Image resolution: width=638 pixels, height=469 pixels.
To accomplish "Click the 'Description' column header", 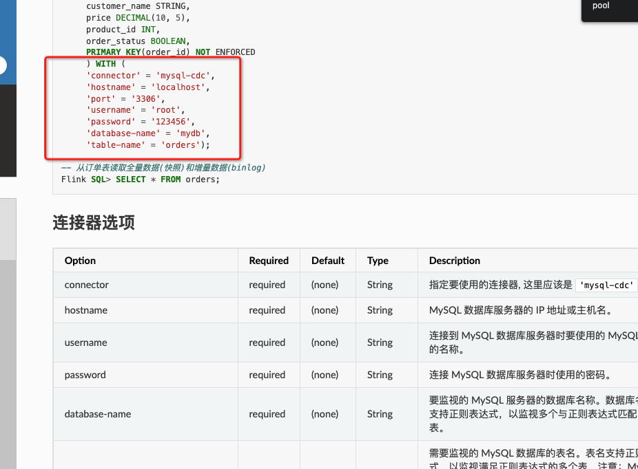I will tap(455, 261).
